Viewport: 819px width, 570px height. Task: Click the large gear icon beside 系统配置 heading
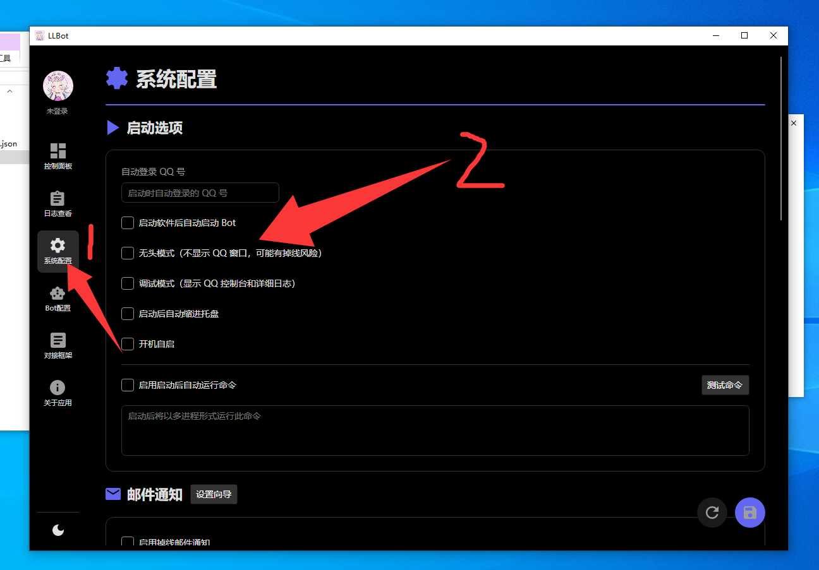click(x=117, y=79)
